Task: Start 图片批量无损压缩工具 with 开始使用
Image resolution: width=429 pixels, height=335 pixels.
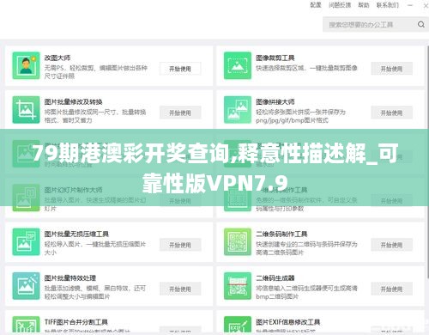Action: [x=180, y=245]
